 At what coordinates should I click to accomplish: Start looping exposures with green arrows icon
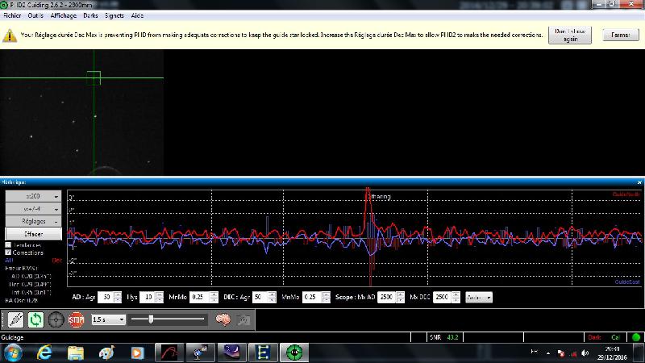(x=35, y=319)
